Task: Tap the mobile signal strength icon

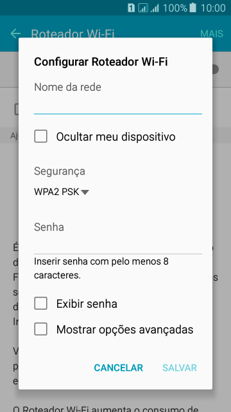Action: 155,8
